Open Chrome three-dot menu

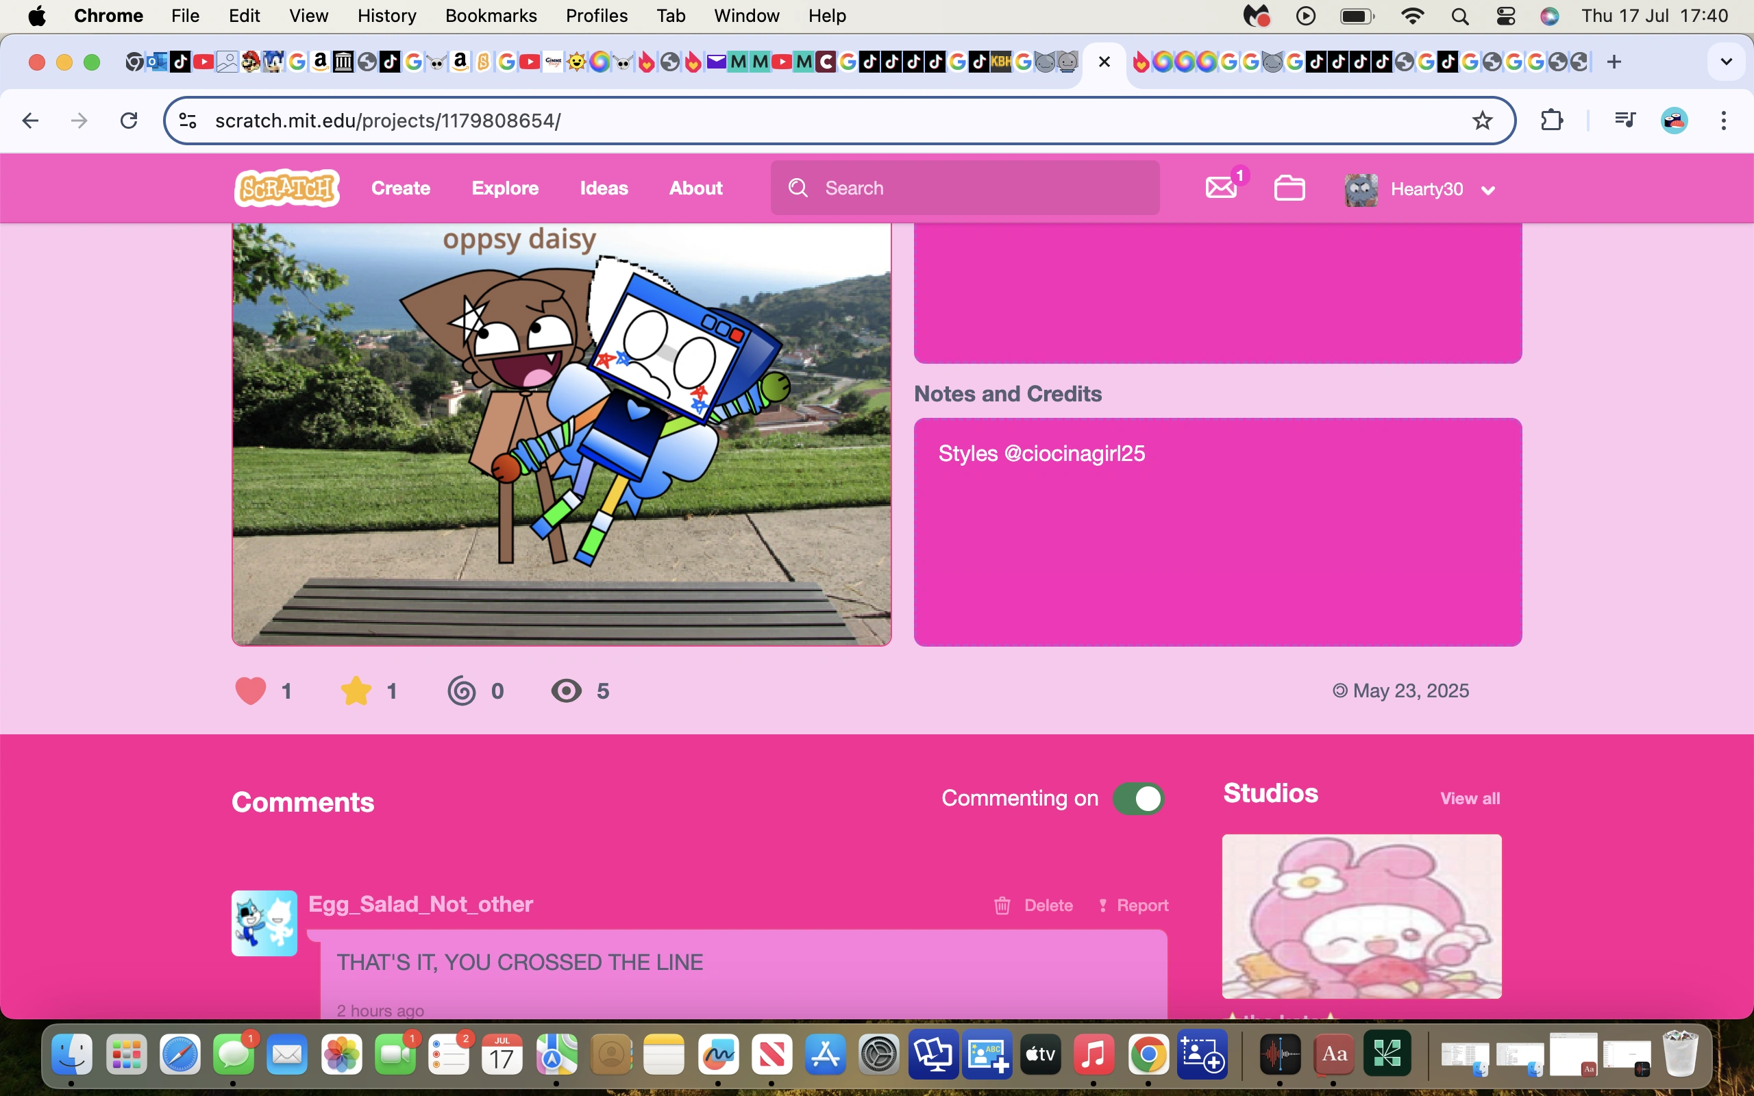[x=1724, y=121]
